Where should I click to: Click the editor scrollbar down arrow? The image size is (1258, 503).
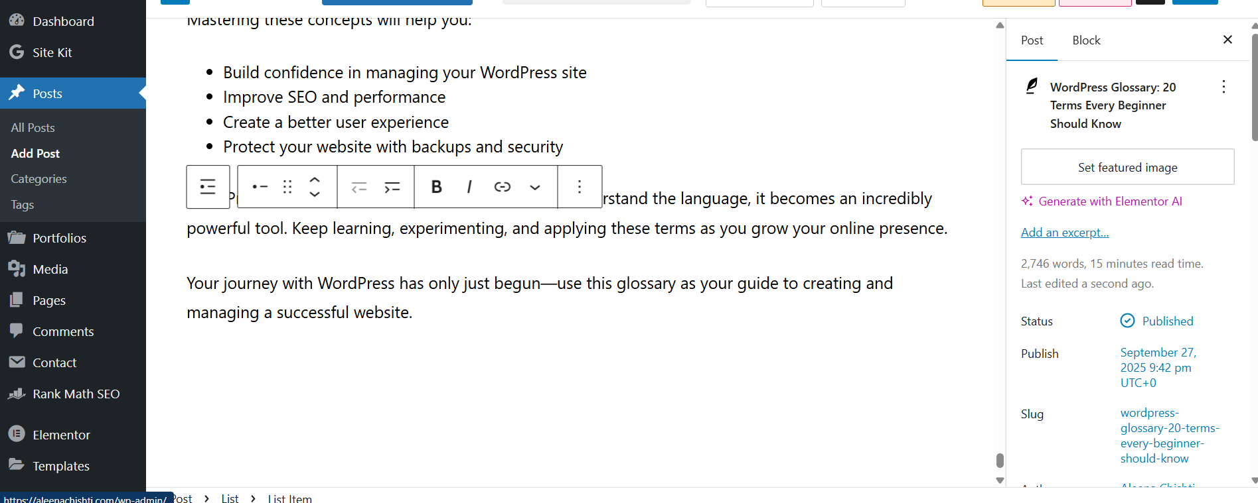pyautogui.click(x=1000, y=480)
